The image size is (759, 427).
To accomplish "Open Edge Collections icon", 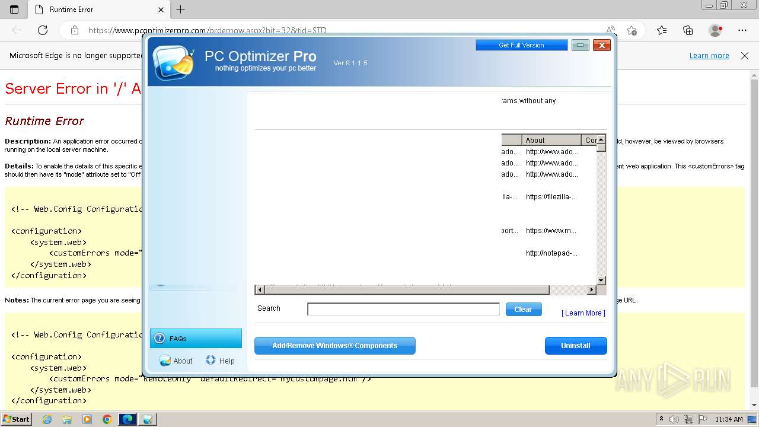I will (x=688, y=30).
